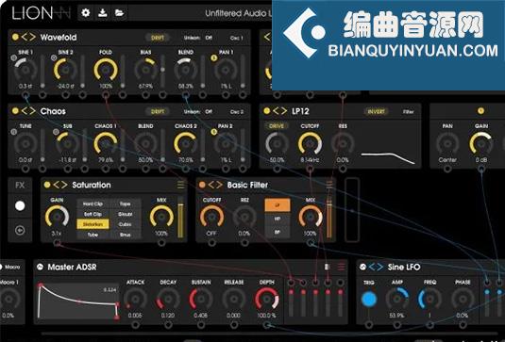Click the modulation jack under the FOLD knob
Screen dimensions: 505x342
[x=106, y=95]
